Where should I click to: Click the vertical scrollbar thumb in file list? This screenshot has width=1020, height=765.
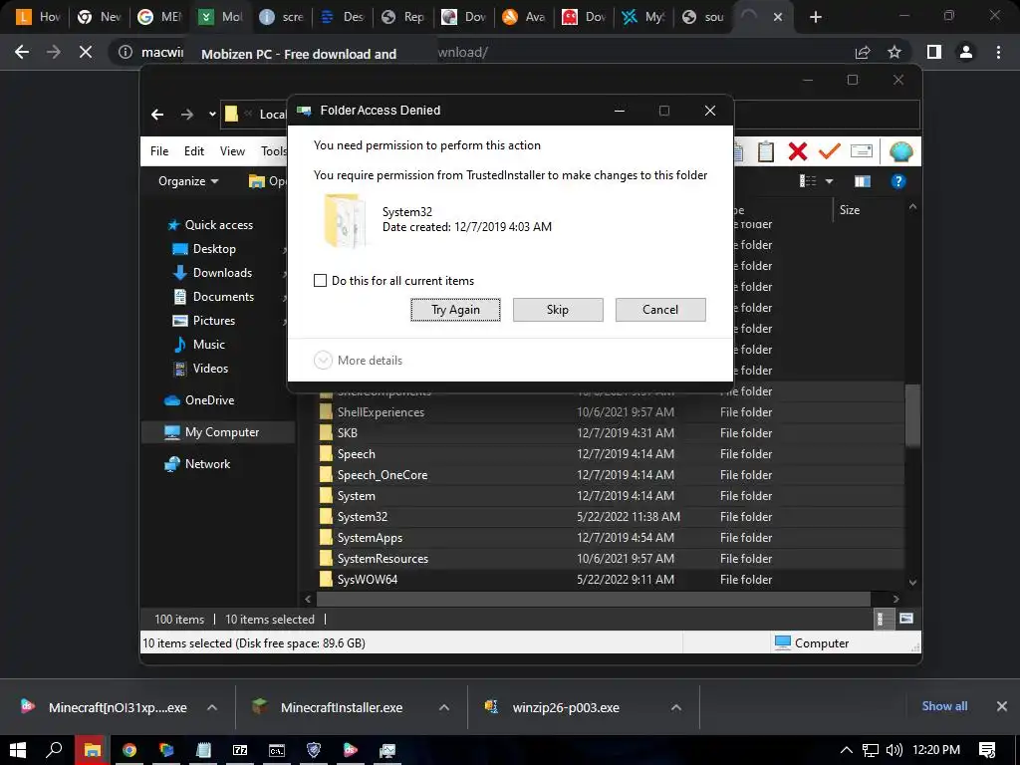(x=912, y=415)
